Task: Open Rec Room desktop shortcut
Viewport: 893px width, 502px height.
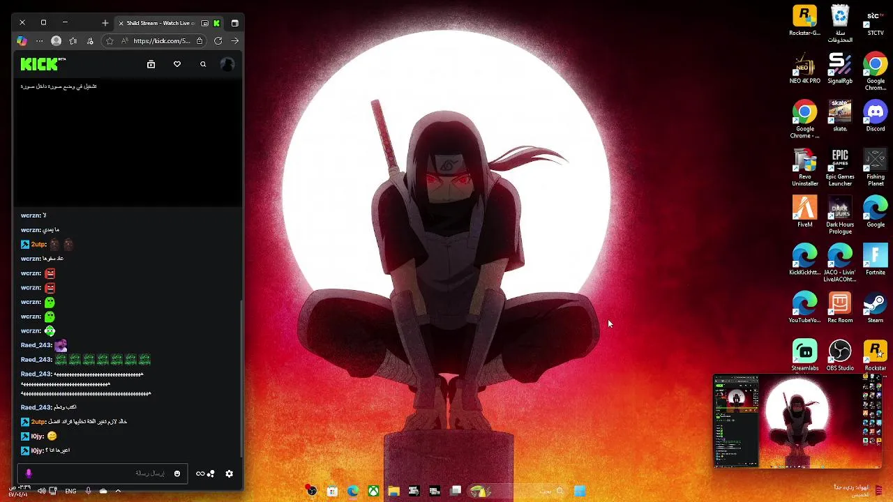Action: pos(840,308)
